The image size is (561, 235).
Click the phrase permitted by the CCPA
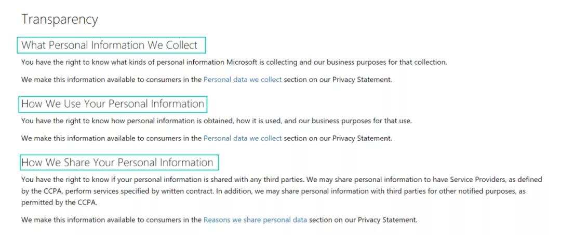(x=59, y=202)
